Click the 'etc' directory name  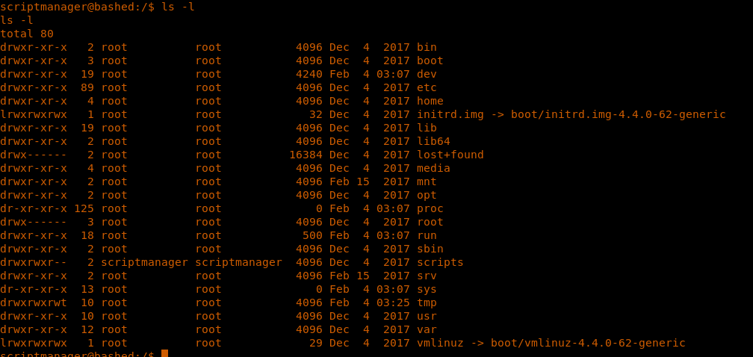coord(427,87)
